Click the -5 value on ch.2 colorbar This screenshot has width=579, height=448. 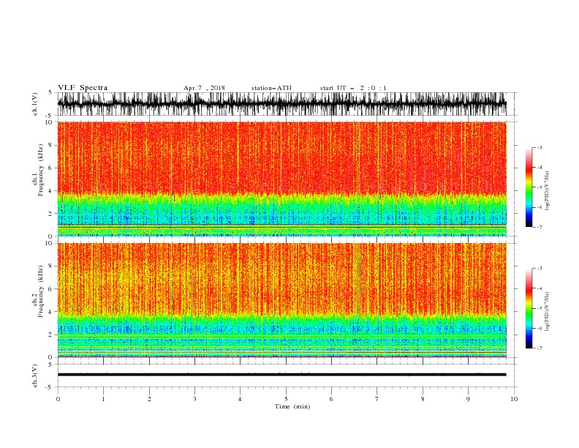[x=539, y=308]
